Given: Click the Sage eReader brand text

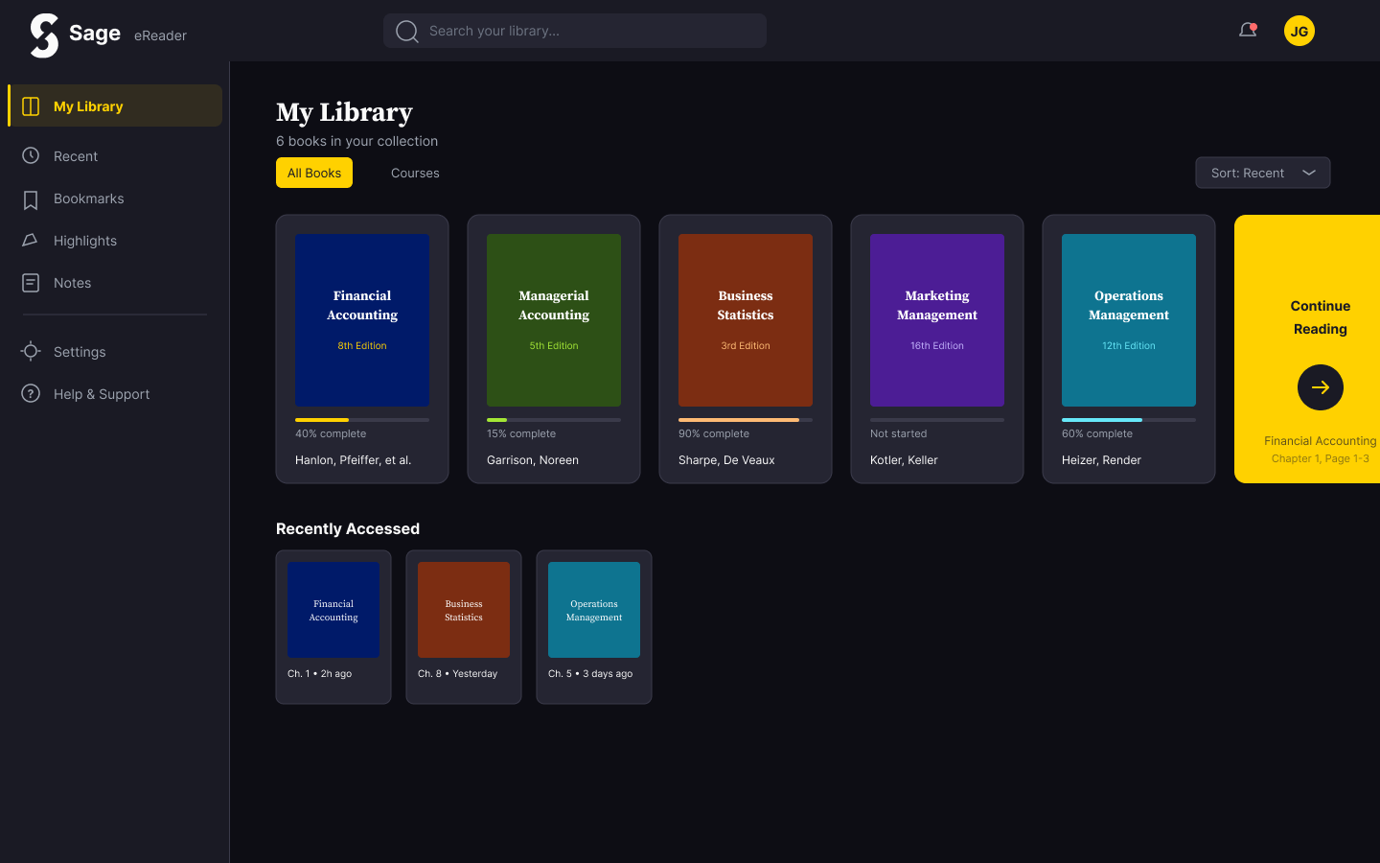Looking at the screenshot, I should point(127,35).
